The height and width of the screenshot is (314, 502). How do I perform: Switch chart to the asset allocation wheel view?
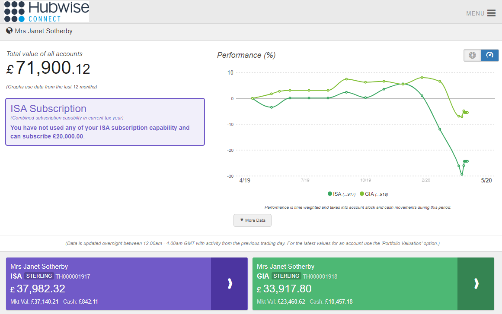tap(472, 55)
